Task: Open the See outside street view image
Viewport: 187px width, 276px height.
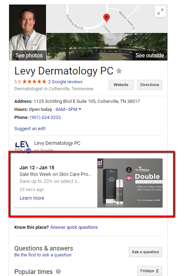Action: click(107, 47)
